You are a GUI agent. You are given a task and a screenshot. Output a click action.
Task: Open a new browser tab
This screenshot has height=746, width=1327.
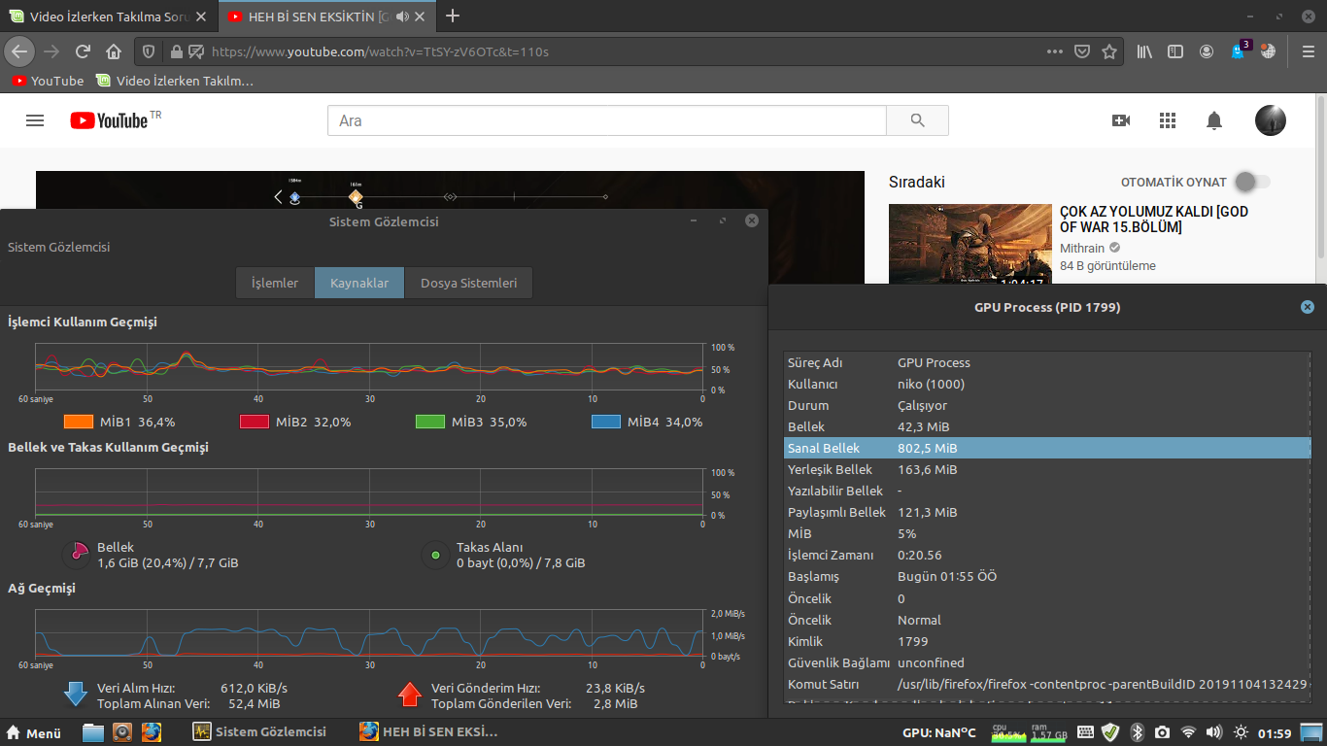(452, 16)
